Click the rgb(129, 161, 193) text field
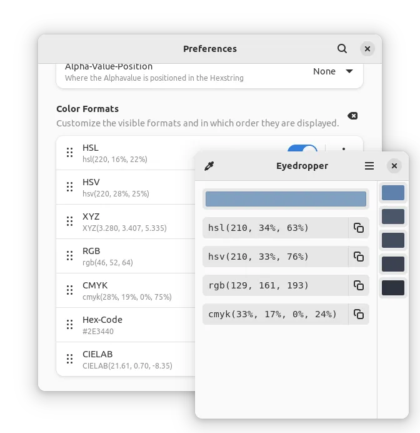 pyautogui.click(x=276, y=285)
